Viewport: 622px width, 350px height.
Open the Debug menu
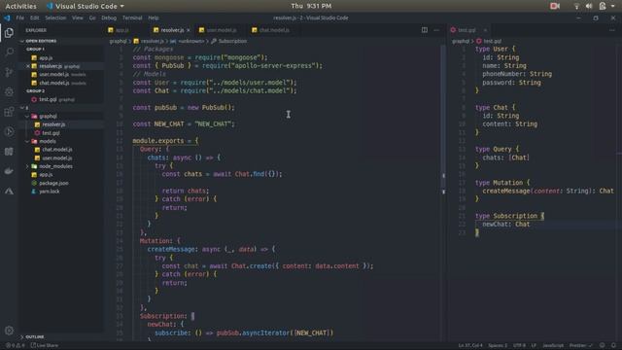(x=109, y=17)
